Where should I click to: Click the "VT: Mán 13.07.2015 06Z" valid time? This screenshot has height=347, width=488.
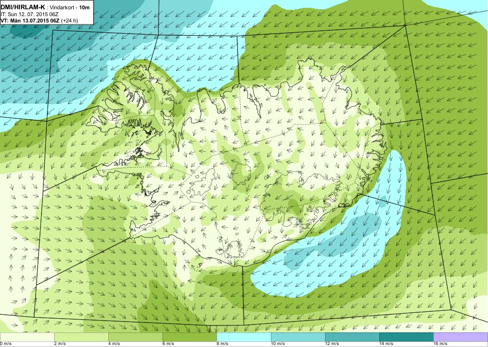tap(30, 21)
